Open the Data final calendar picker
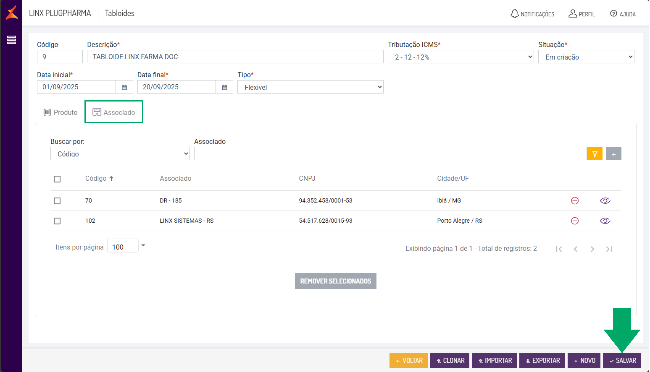This screenshot has height=372, width=650. (224, 87)
